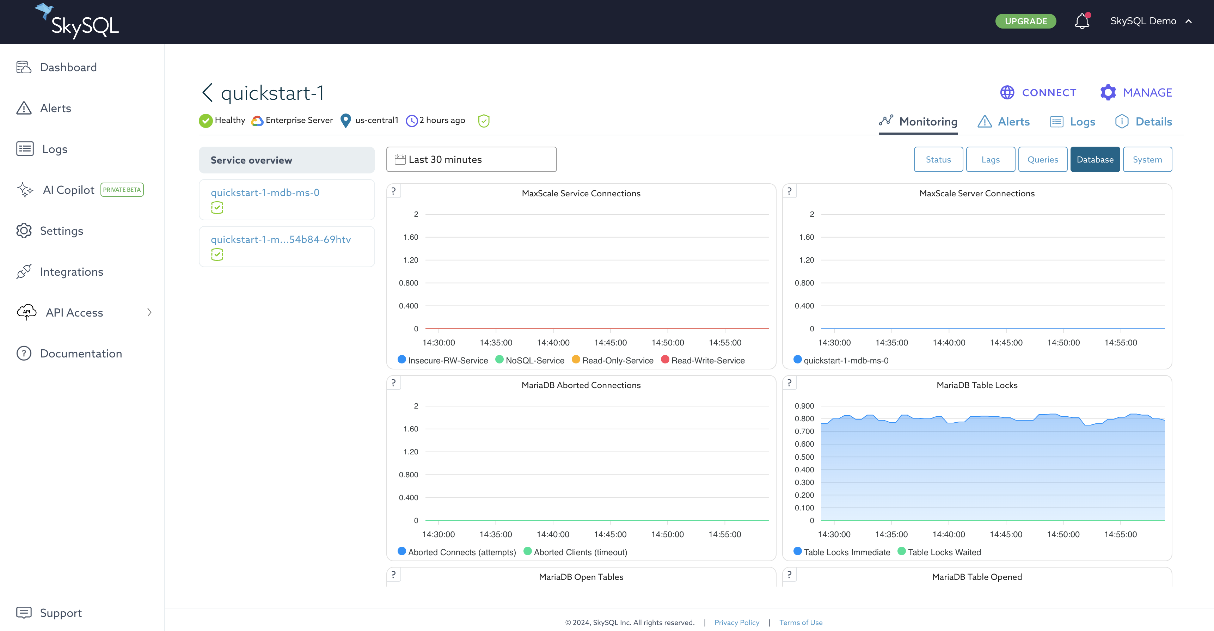Image resolution: width=1214 pixels, height=631 pixels.
Task: Switch to the Alerts tab of quickstart-1
Action: 1004,122
